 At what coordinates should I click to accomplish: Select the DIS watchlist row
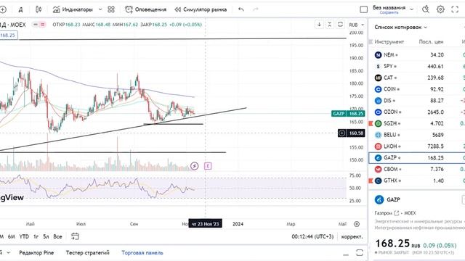pos(416,101)
